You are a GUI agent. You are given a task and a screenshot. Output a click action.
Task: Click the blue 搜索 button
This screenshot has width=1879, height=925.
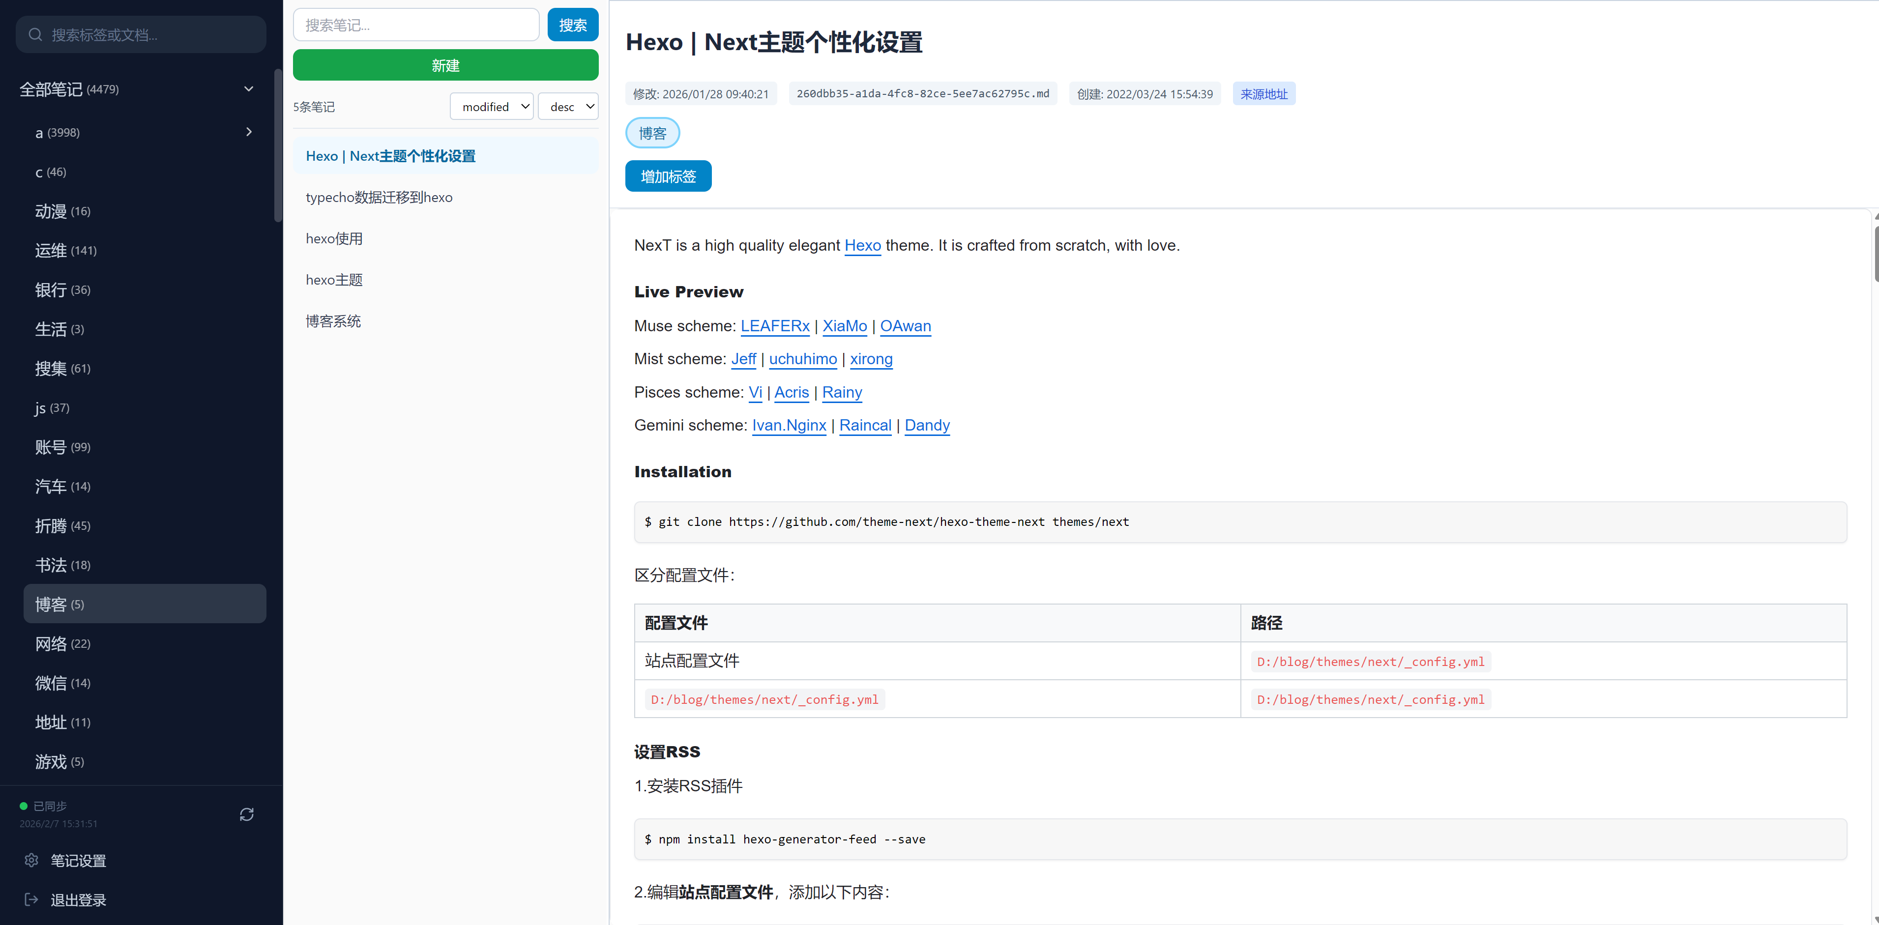click(x=573, y=26)
